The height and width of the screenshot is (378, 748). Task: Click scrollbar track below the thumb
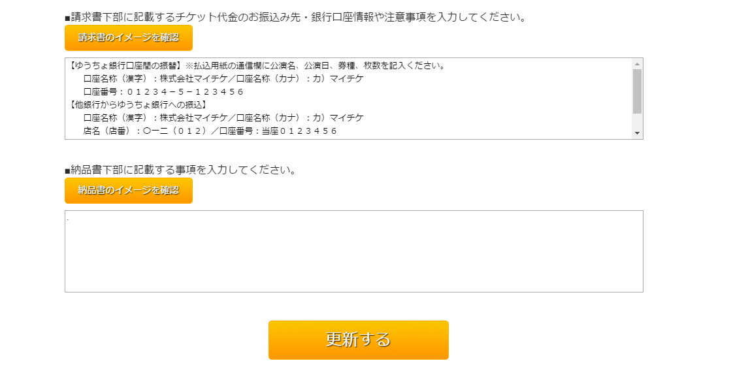pos(637,122)
